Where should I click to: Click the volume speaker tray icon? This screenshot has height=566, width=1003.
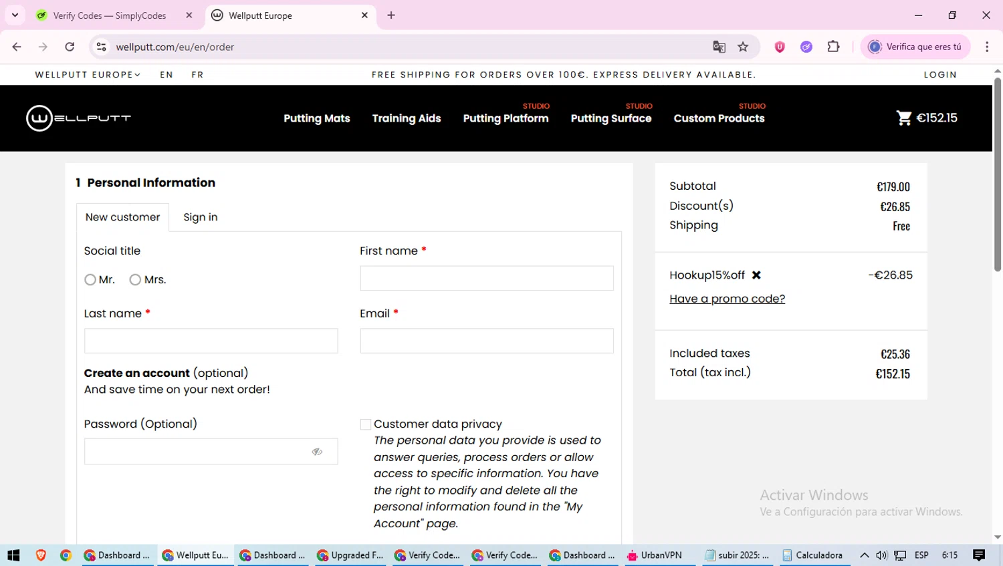(882, 555)
